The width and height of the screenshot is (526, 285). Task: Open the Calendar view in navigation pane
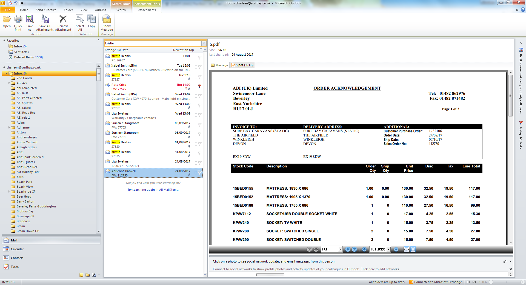(x=17, y=249)
